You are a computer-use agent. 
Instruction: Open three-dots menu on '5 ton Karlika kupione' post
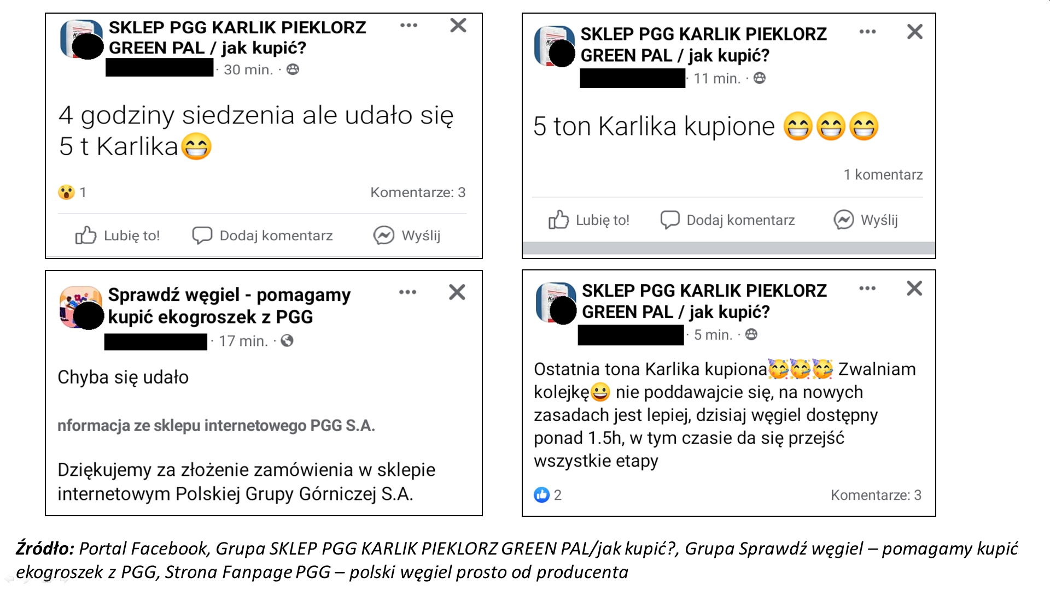pyautogui.click(x=867, y=32)
